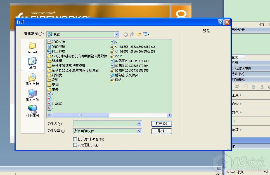Click the Back navigation arrow icon
Screen dimensions: 270x175
point(125,34)
